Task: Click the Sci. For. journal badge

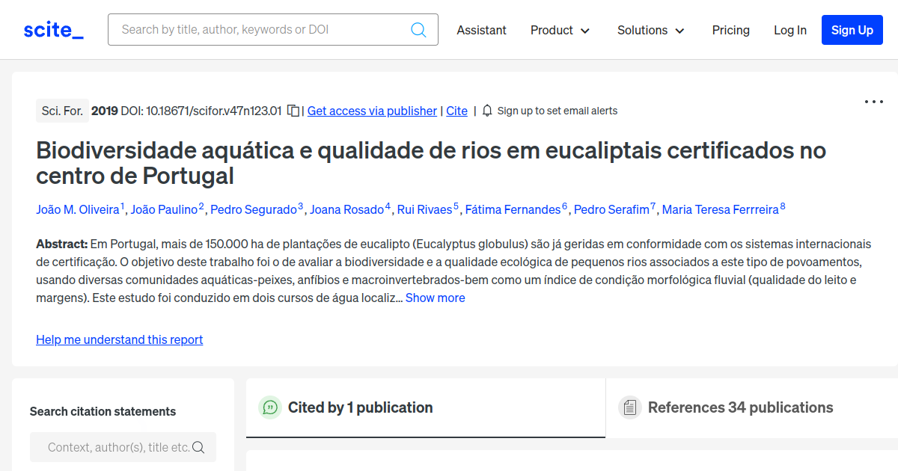Action: [x=62, y=111]
